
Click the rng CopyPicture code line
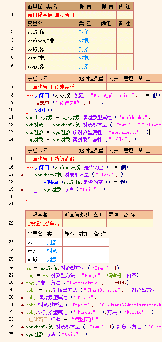pos(78,283)
